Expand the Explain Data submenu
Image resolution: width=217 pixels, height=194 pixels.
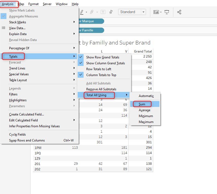74,33
